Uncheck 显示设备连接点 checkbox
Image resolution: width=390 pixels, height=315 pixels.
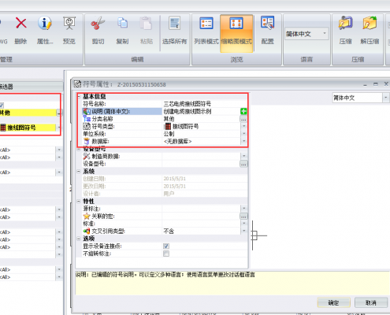(166, 246)
